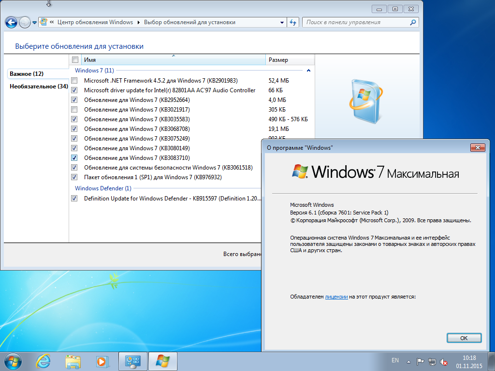The height and width of the screenshot is (371, 495).
Task: Expand the hidden breadcrumb chevrons in address bar
Action: tap(52, 22)
